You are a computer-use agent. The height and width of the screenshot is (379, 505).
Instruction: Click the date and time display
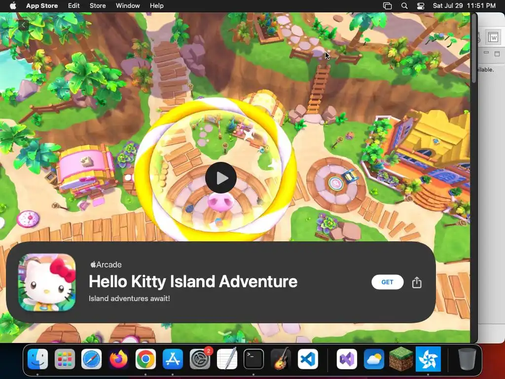click(x=464, y=6)
